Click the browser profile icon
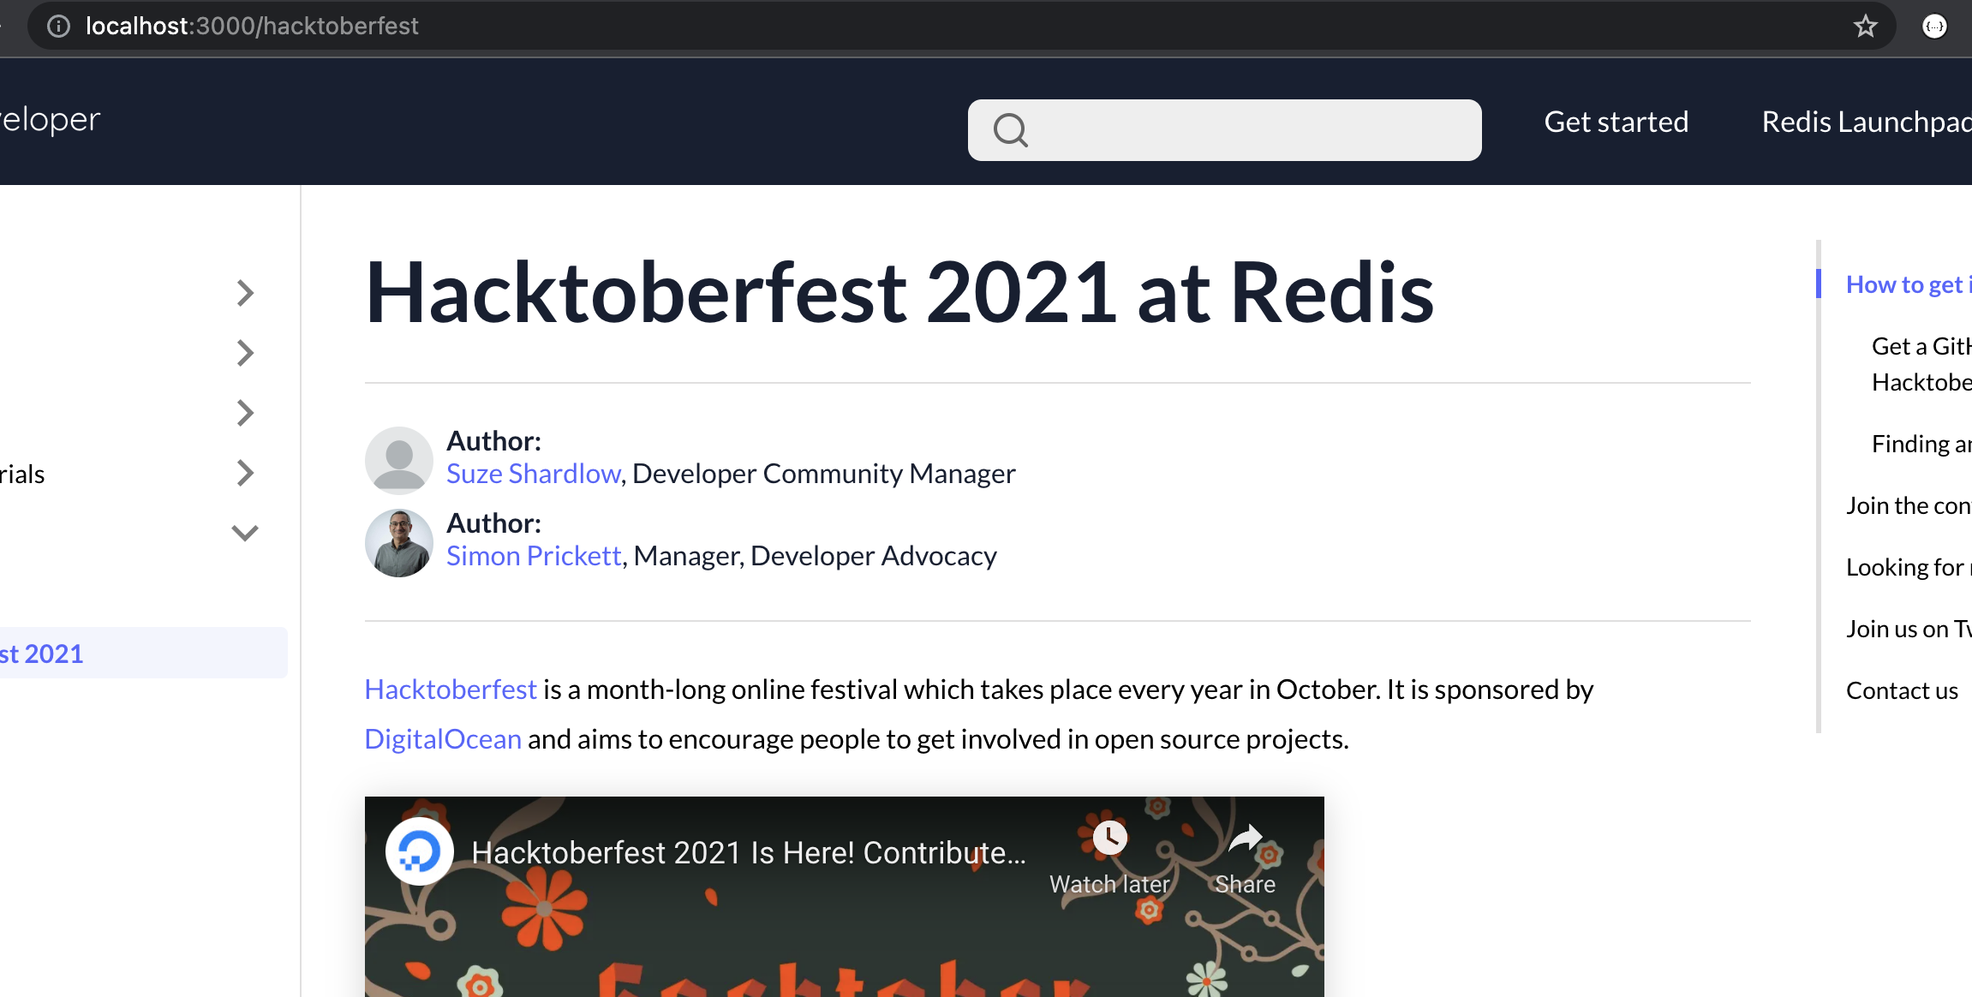 (x=1934, y=27)
